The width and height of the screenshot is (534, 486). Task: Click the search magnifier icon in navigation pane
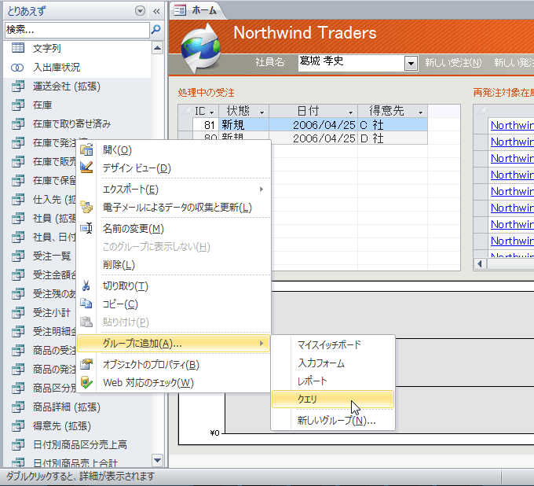pos(156,30)
